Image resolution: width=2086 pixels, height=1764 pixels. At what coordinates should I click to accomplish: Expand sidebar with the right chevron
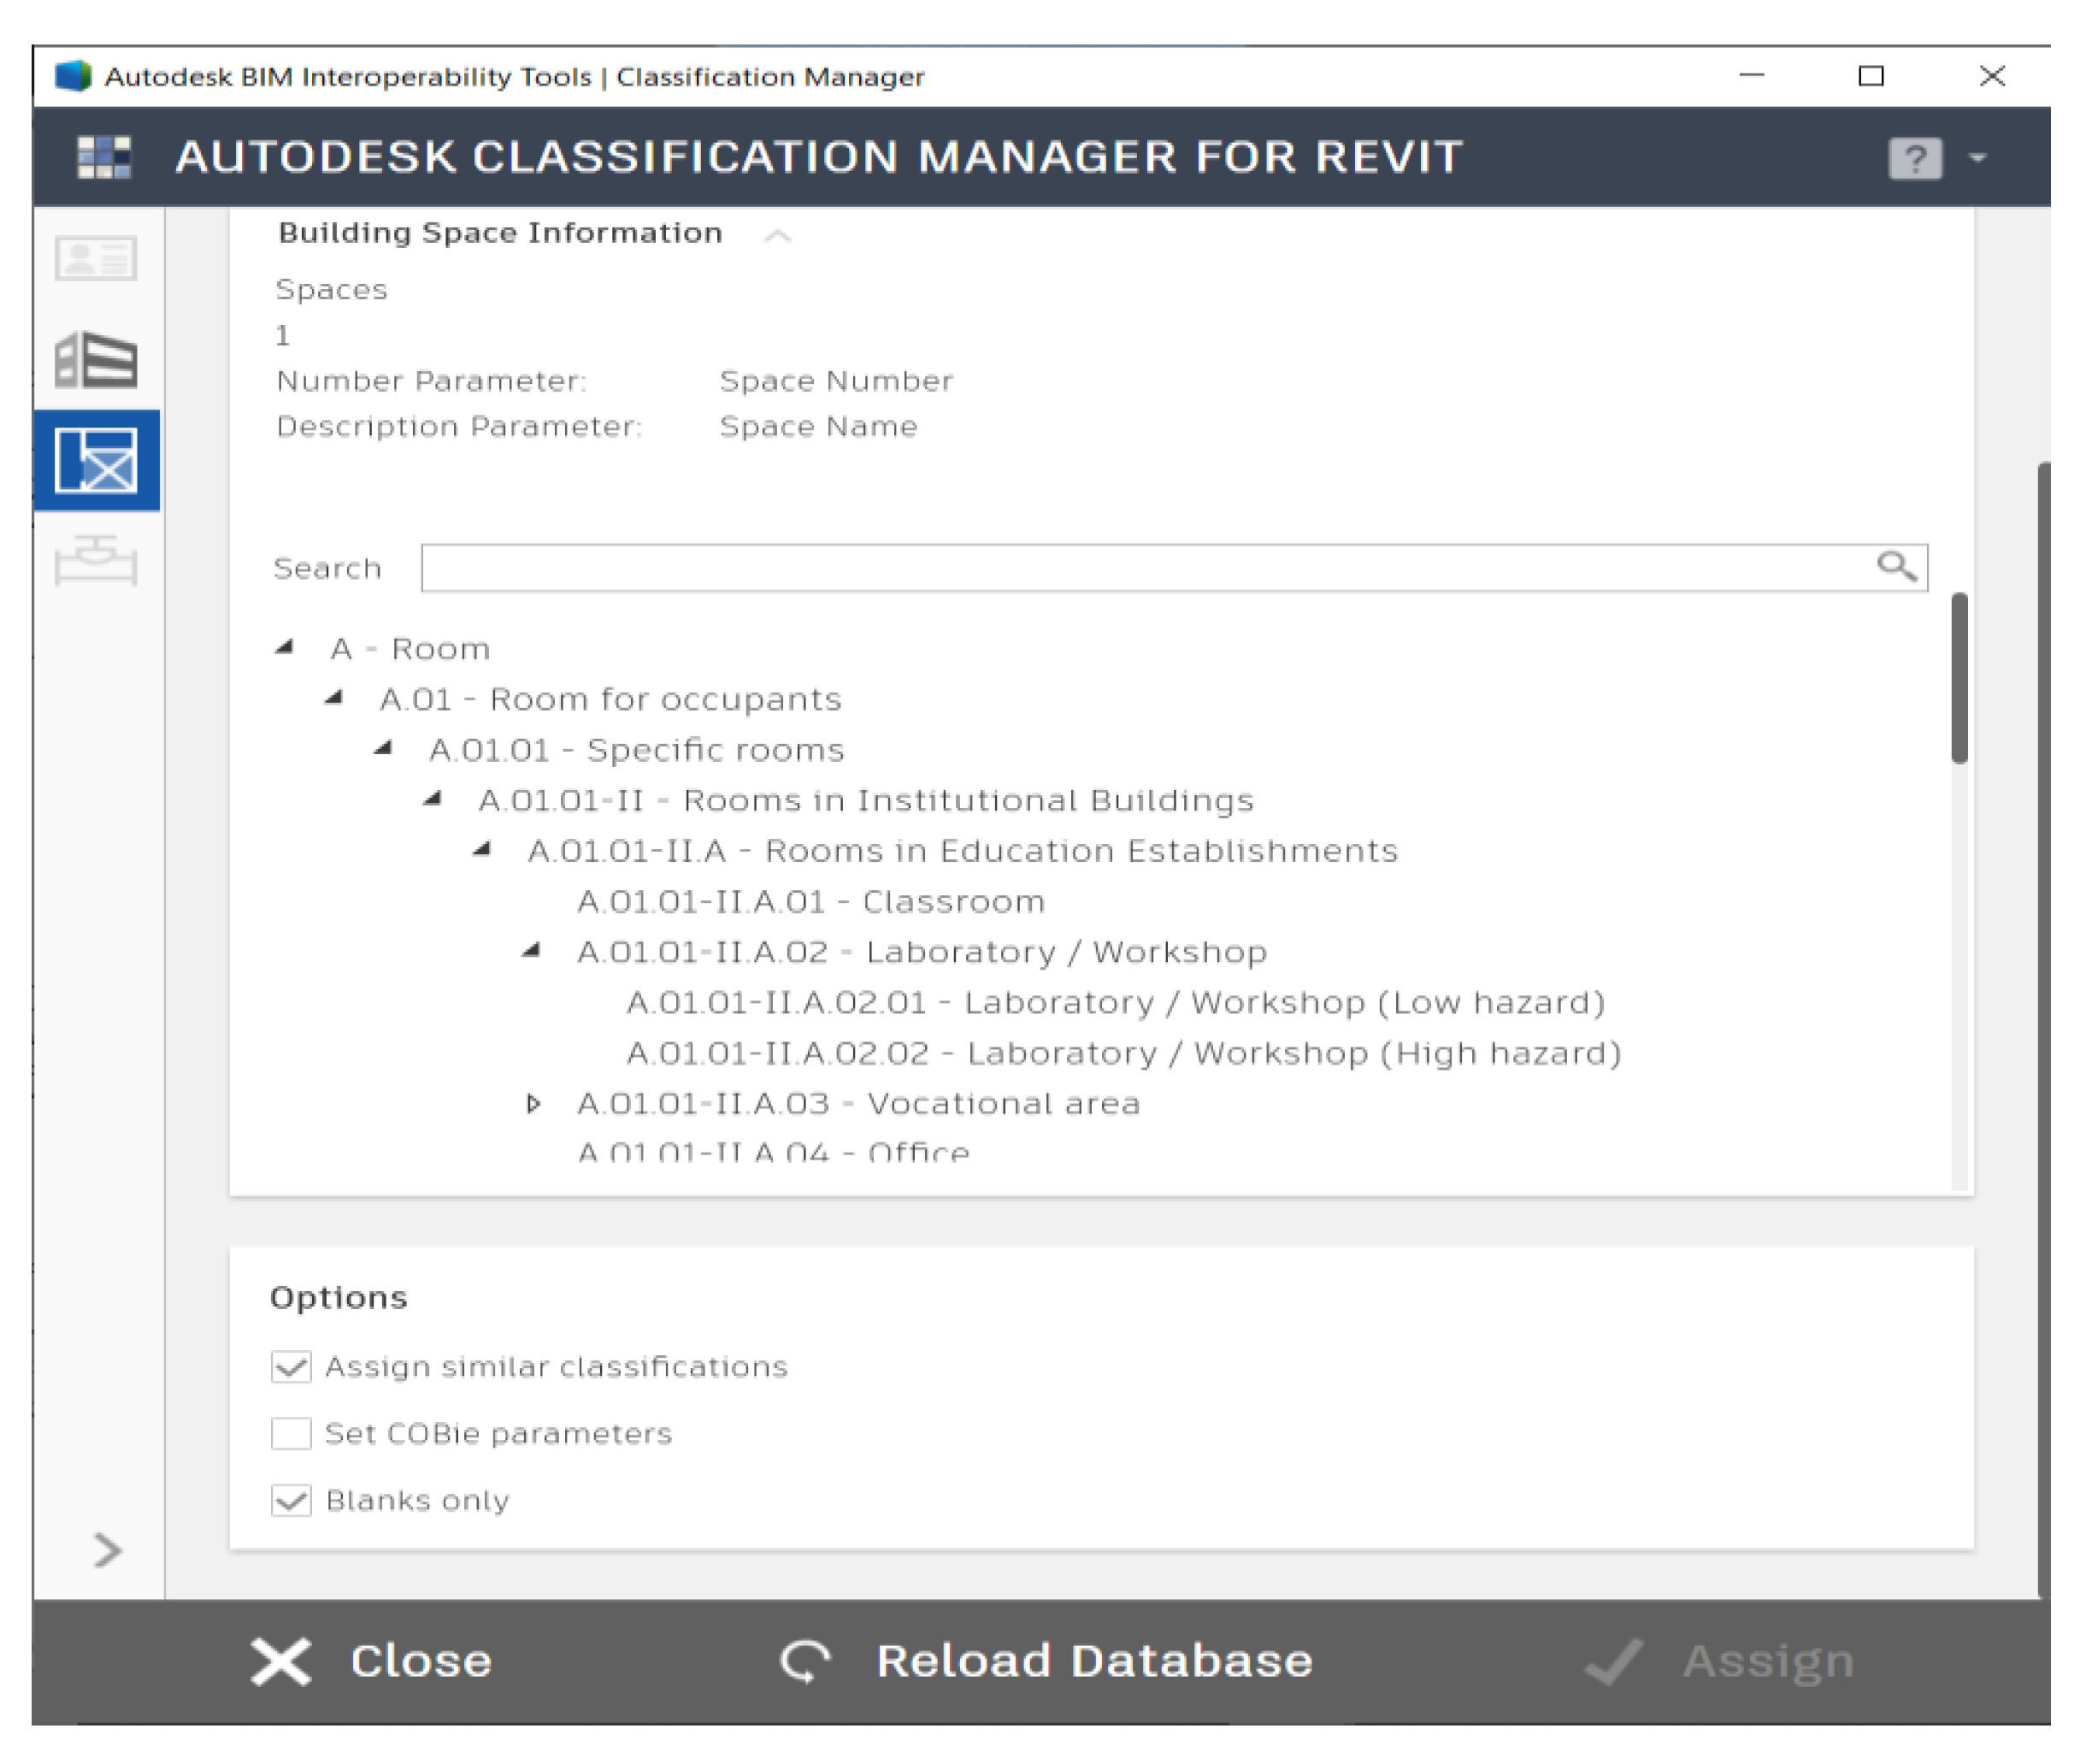click(107, 1550)
